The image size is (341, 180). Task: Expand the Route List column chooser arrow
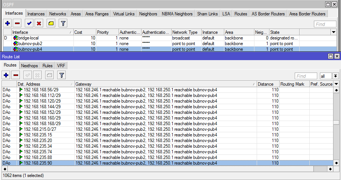(336, 84)
